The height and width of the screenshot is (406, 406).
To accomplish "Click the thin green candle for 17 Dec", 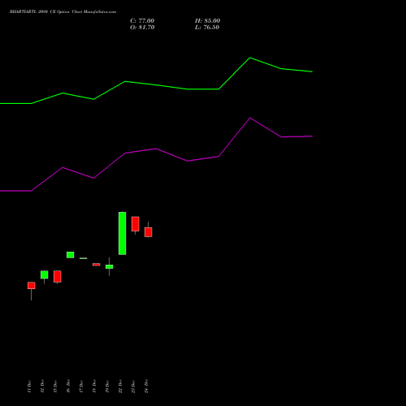I will tap(84, 258).
